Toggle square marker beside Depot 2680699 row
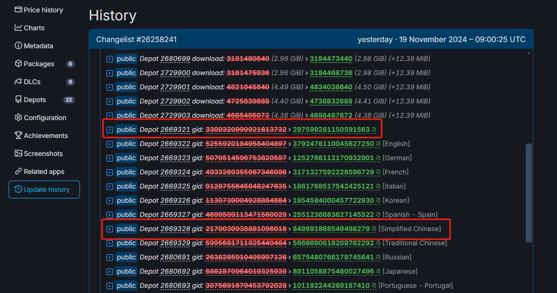The width and height of the screenshot is (557, 293). pyautogui.click(x=110, y=59)
